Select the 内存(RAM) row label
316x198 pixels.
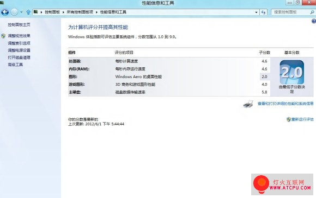(x=79, y=69)
